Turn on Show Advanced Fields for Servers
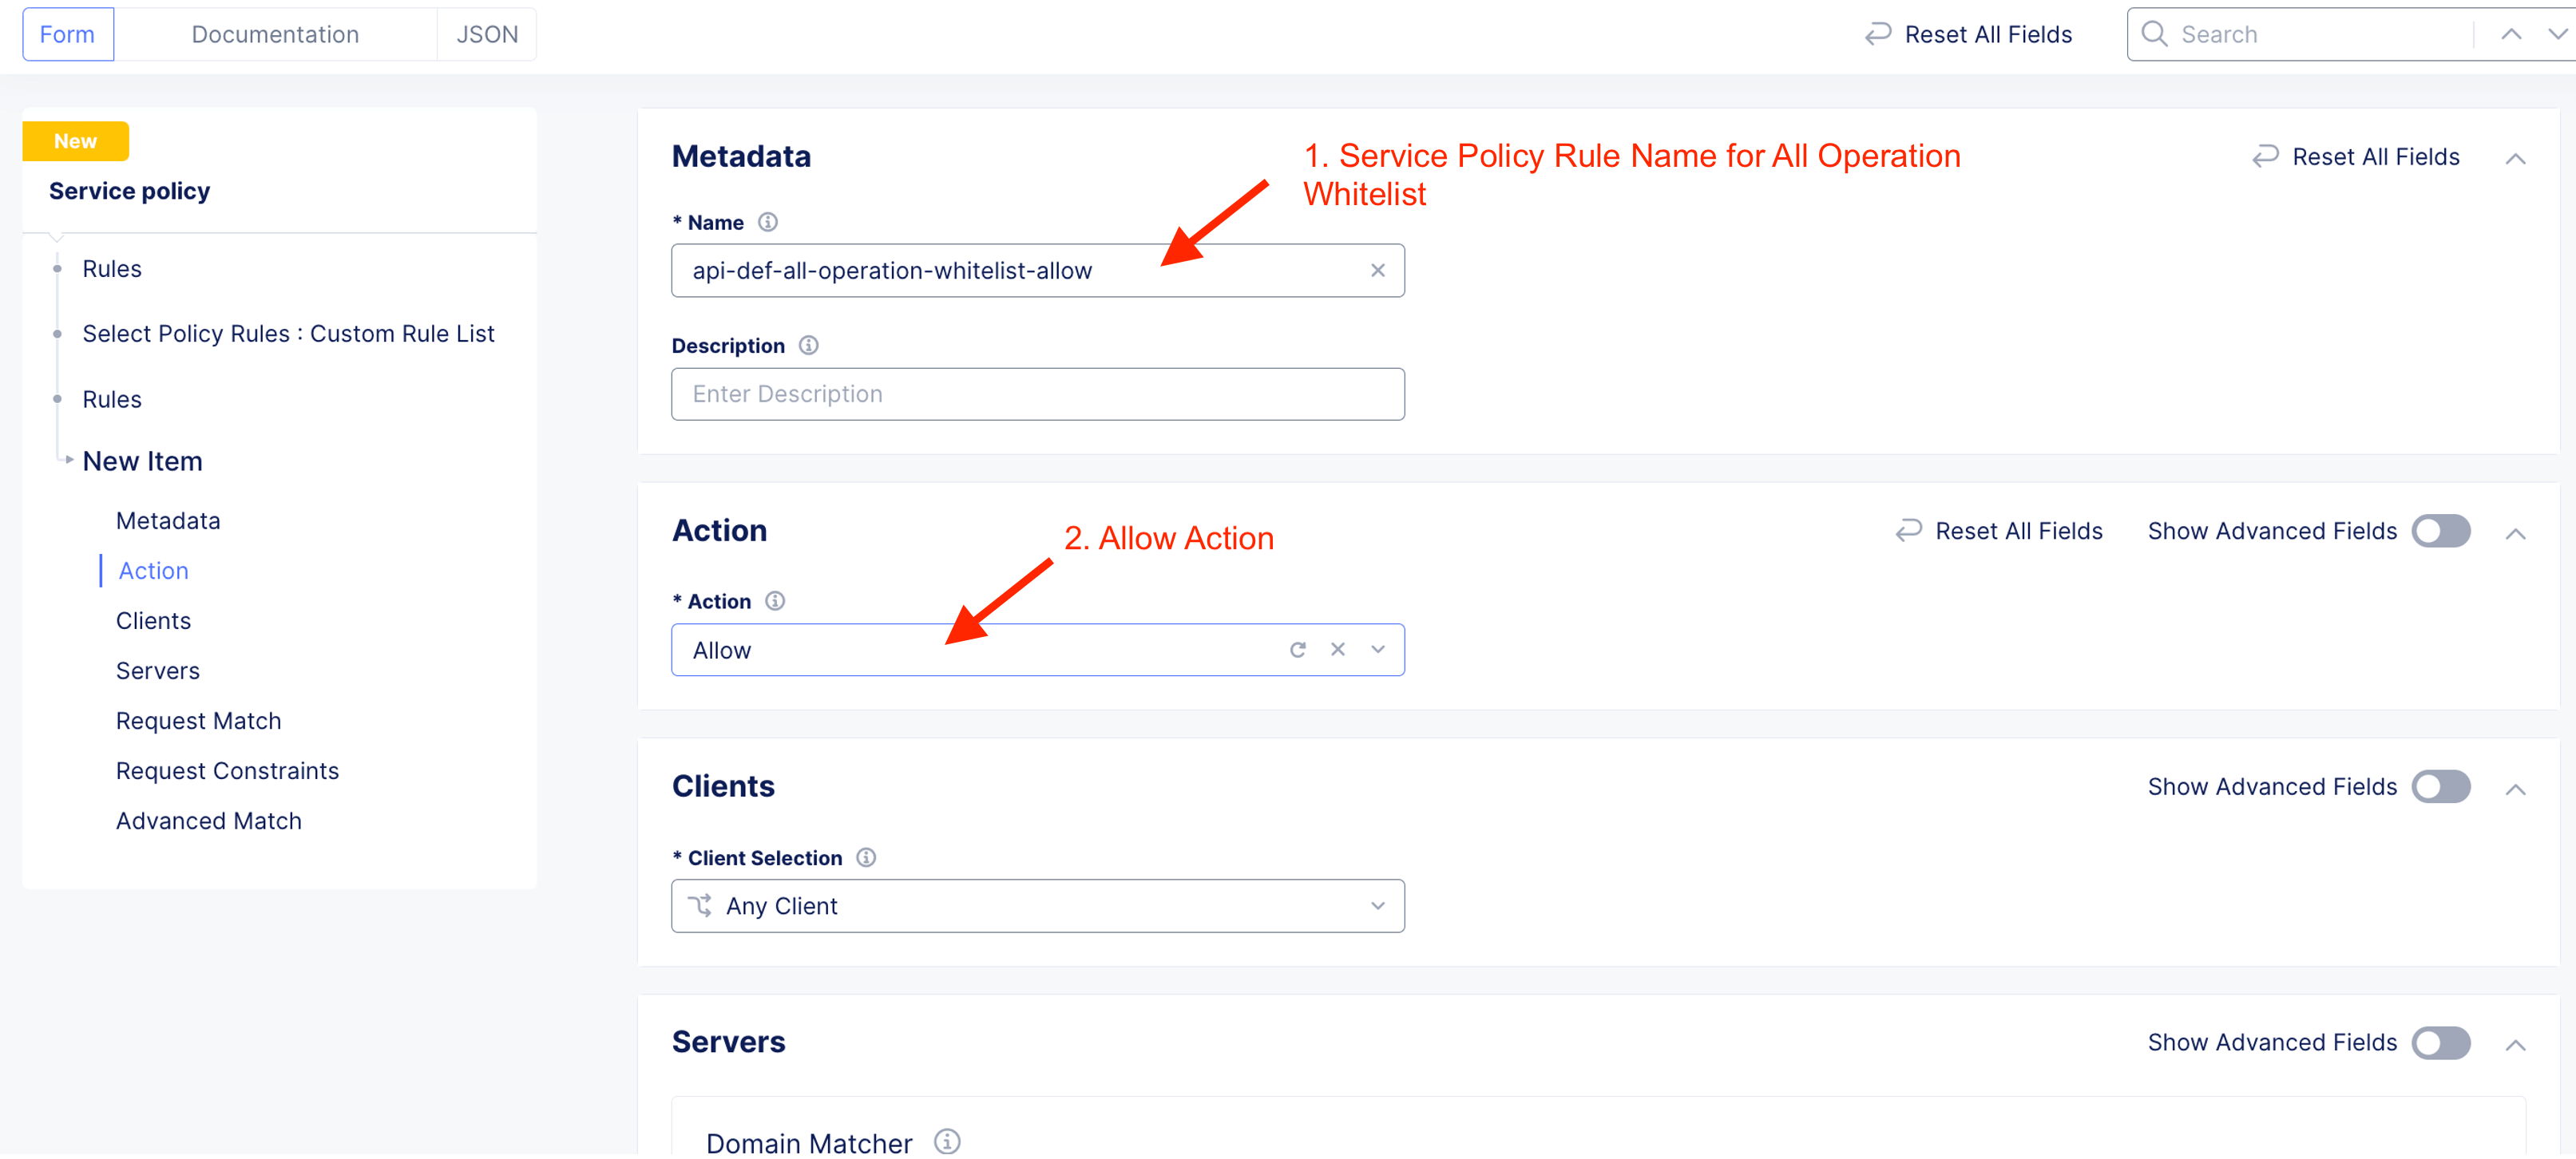Viewport: 2576px width, 1159px height. 2440,1043
